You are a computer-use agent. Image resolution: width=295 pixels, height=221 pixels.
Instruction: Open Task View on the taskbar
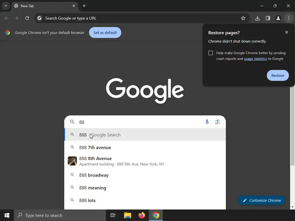(113, 215)
